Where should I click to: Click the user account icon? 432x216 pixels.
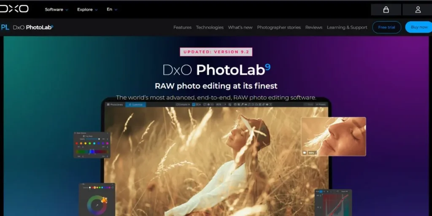418,9
